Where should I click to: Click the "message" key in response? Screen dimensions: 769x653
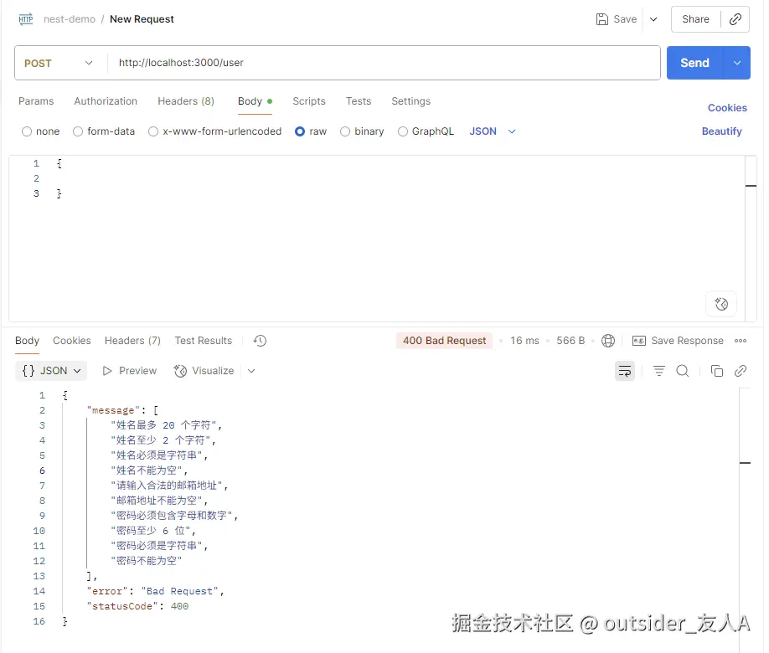tap(113, 410)
